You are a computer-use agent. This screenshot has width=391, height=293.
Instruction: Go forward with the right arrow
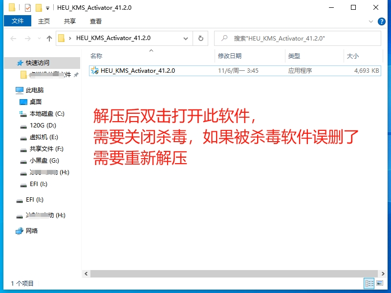[28, 39]
